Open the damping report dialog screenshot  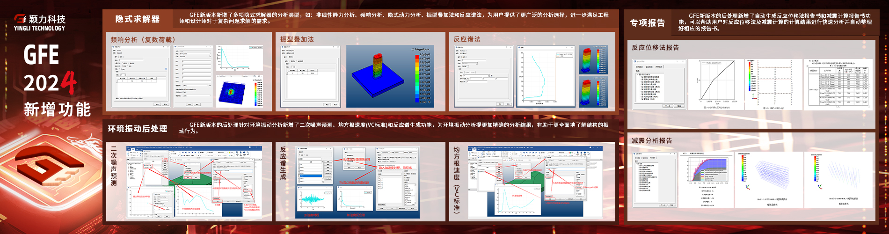pos(654,180)
